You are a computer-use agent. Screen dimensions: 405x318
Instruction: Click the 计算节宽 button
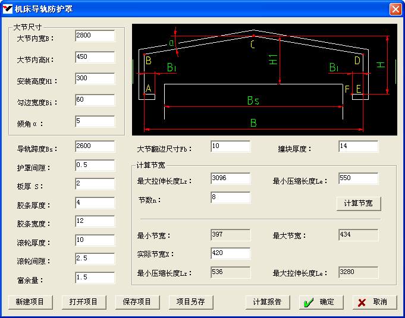point(358,204)
